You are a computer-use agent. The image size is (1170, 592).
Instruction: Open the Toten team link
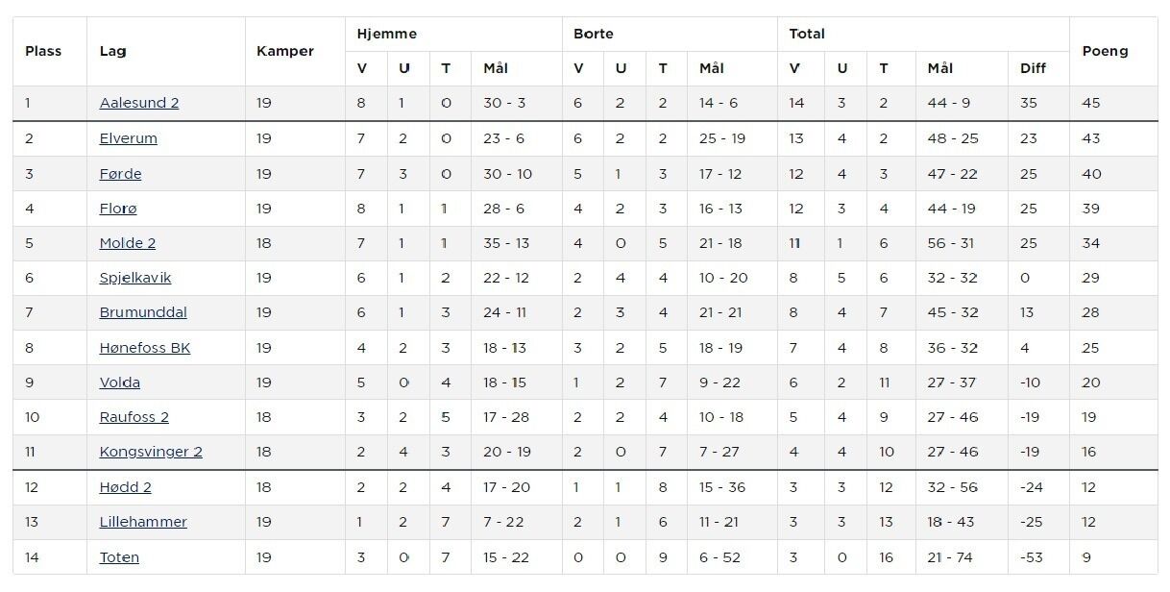coord(119,557)
